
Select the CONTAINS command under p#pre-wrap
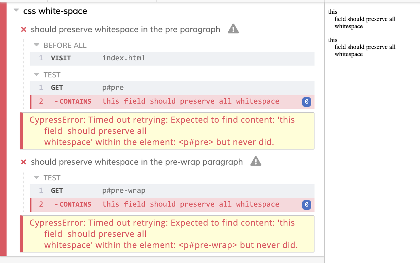[x=172, y=205]
